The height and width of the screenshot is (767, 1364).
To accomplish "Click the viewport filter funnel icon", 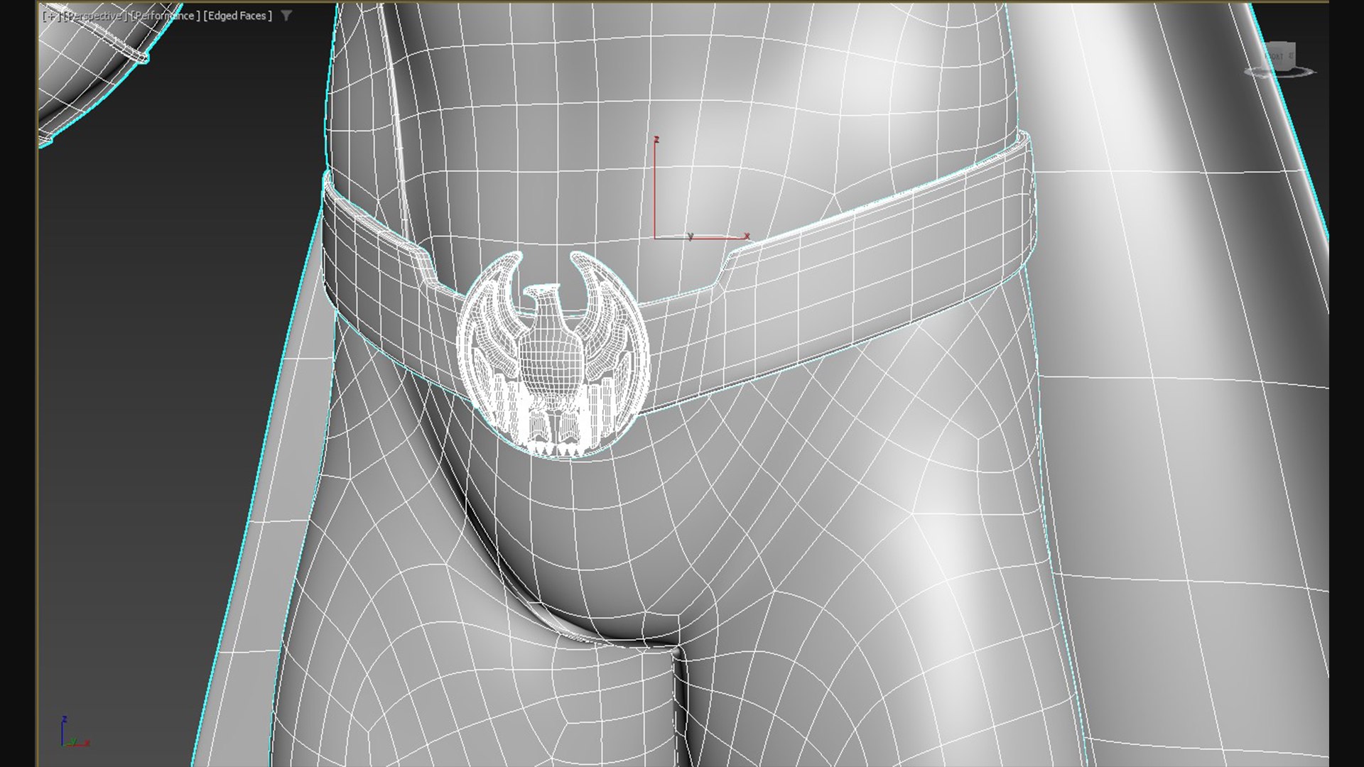I will click(286, 16).
